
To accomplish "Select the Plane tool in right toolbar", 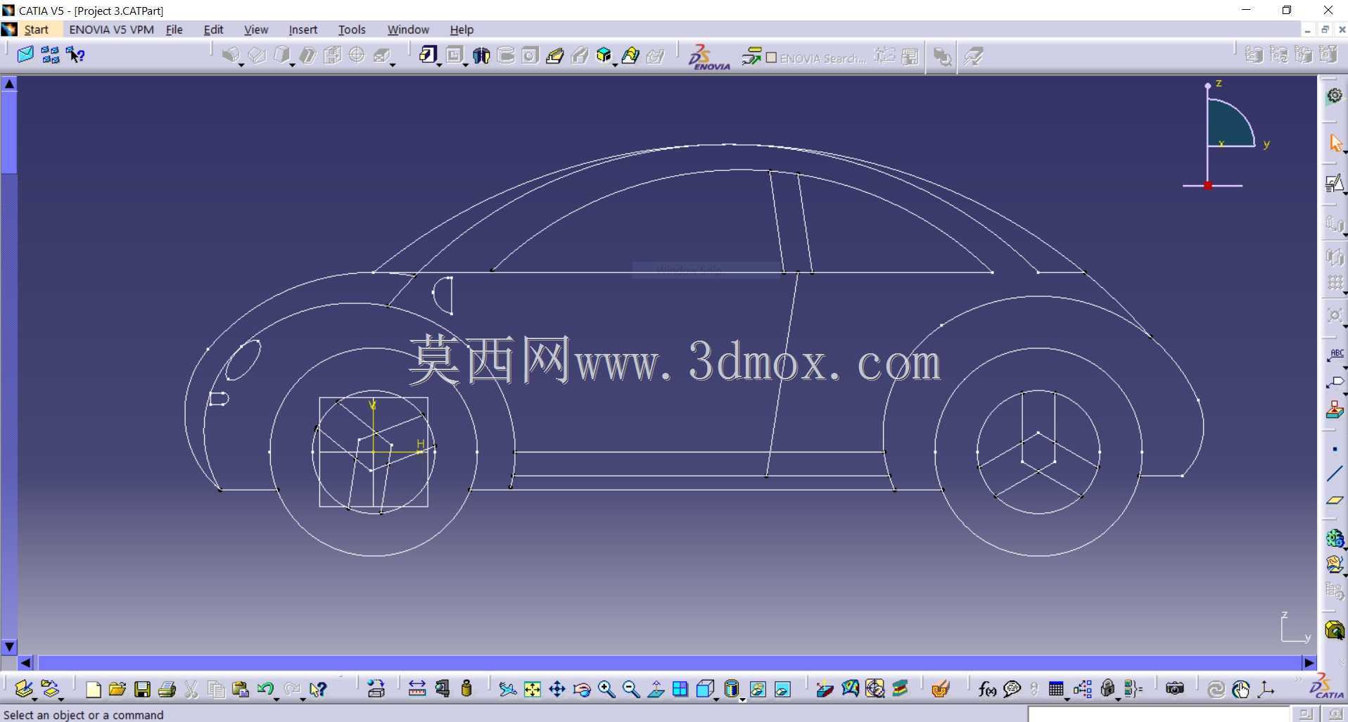I will 1335,500.
